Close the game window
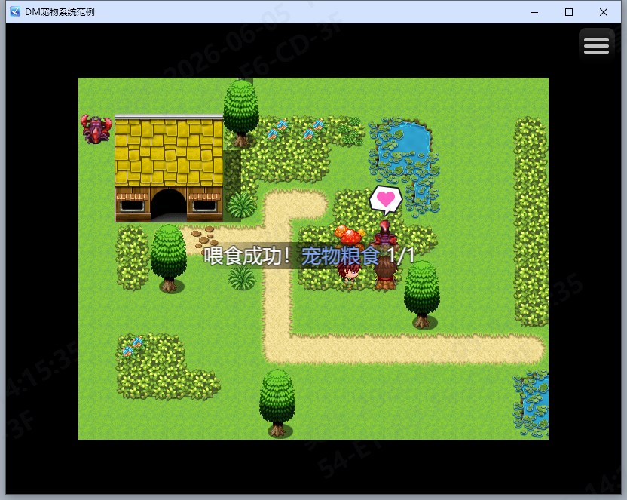This screenshot has width=627, height=500. (x=604, y=12)
